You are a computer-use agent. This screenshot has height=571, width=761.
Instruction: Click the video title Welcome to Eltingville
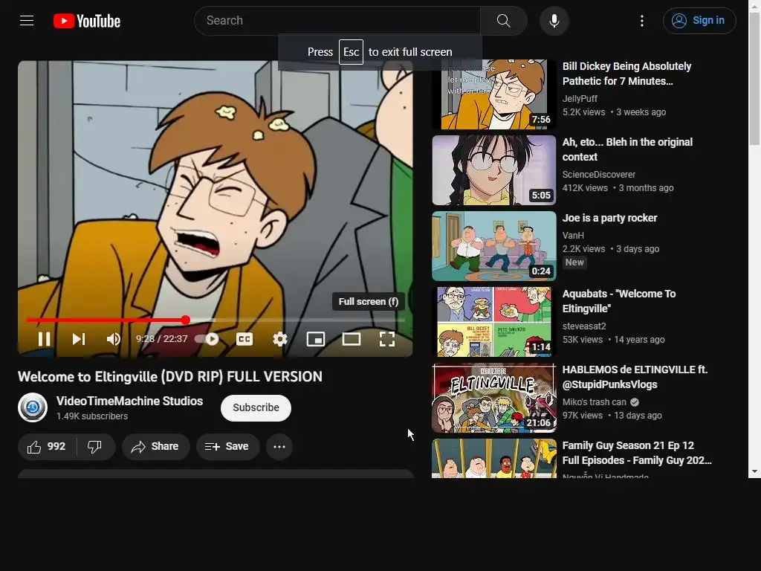(x=170, y=377)
